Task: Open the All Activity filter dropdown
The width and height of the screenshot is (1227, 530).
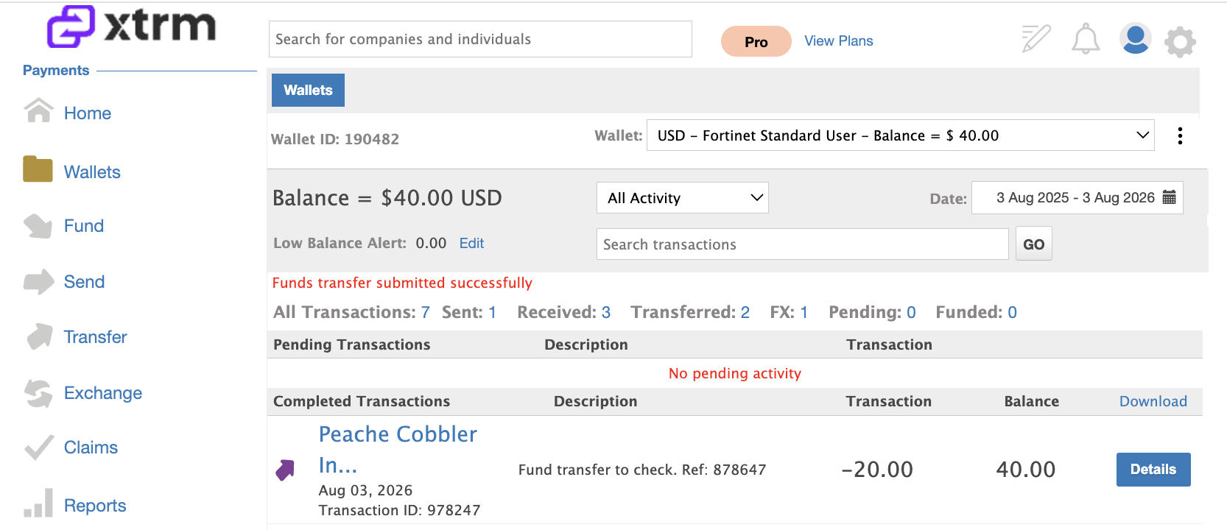Action: (682, 198)
